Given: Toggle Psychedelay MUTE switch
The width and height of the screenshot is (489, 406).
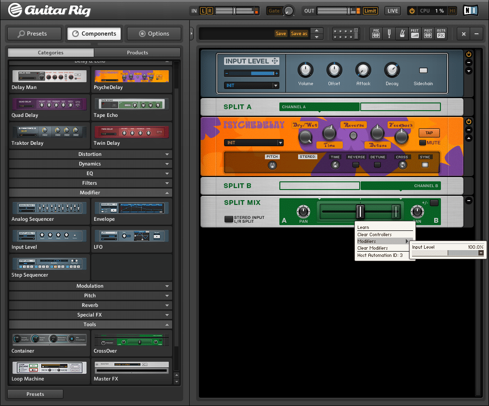Looking at the screenshot, I should point(423,142).
